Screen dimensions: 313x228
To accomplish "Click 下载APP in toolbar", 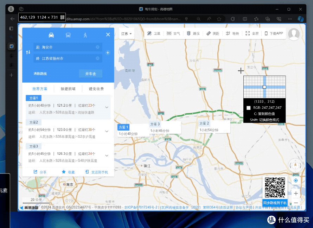I will pyautogui.click(x=274, y=33).
